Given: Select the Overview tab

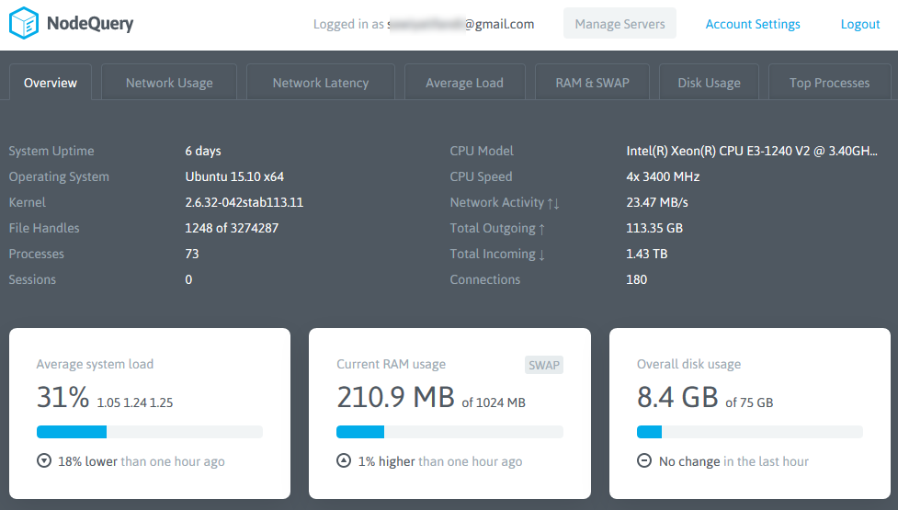Looking at the screenshot, I should click(51, 83).
